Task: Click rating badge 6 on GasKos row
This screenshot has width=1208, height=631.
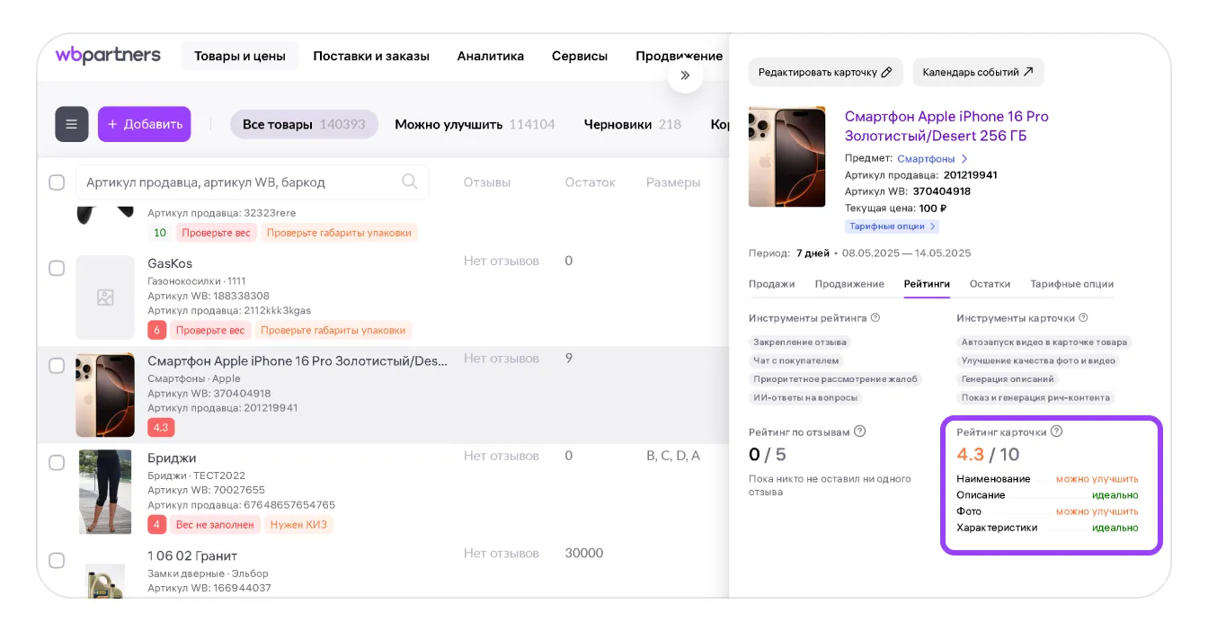Action: 157,330
